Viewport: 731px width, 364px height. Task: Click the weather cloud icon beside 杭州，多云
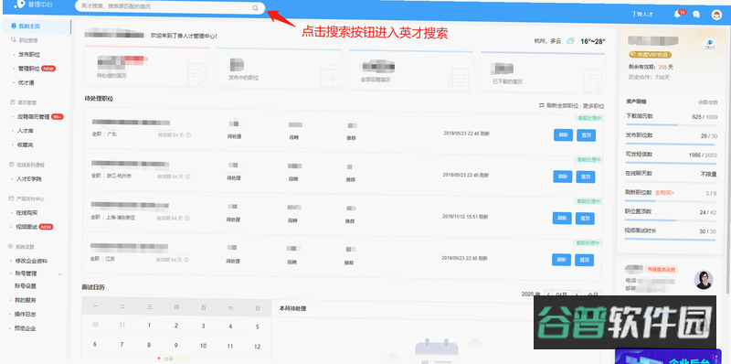(569, 41)
